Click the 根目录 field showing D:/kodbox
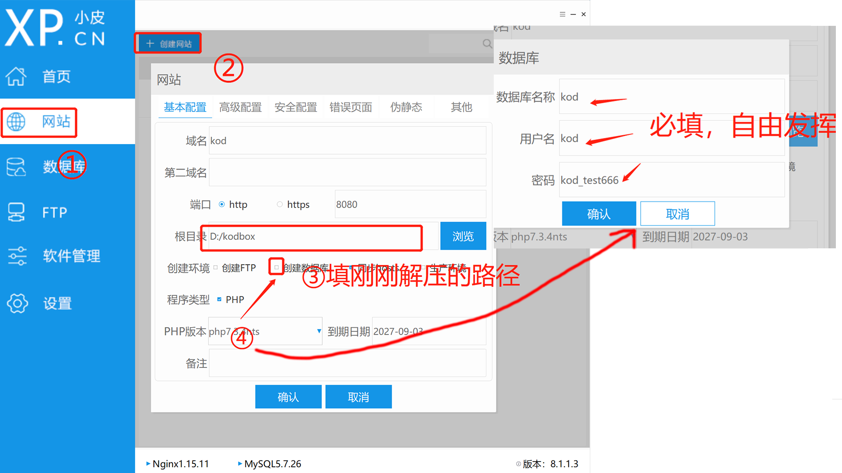The height and width of the screenshot is (473, 842). click(x=323, y=236)
